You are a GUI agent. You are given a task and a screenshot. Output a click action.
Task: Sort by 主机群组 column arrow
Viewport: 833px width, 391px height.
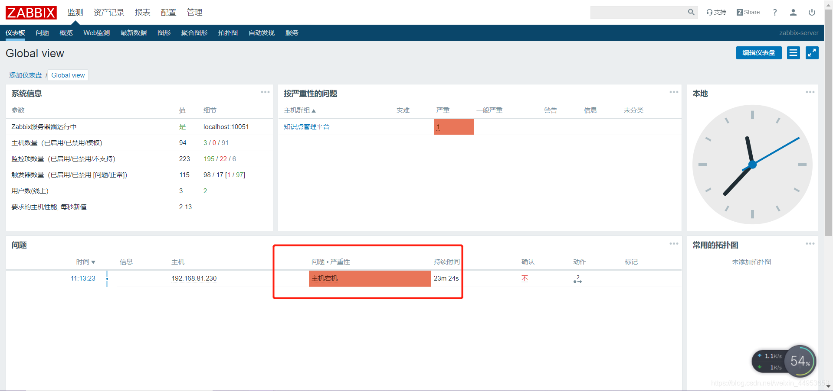pyautogui.click(x=314, y=111)
